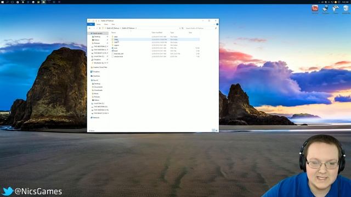Viewport: 351px width, 197px height.
Task: Open Pictures under This PC
Action: 97,97
